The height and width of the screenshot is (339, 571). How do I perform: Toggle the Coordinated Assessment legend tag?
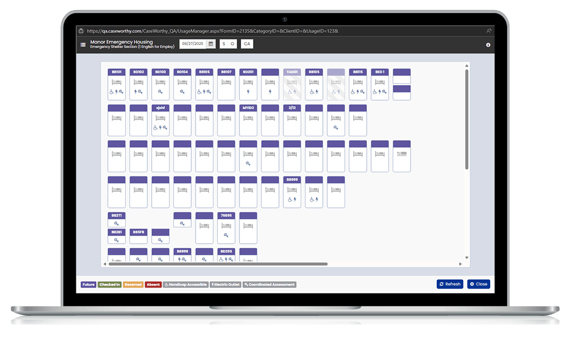[x=269, y=284]
